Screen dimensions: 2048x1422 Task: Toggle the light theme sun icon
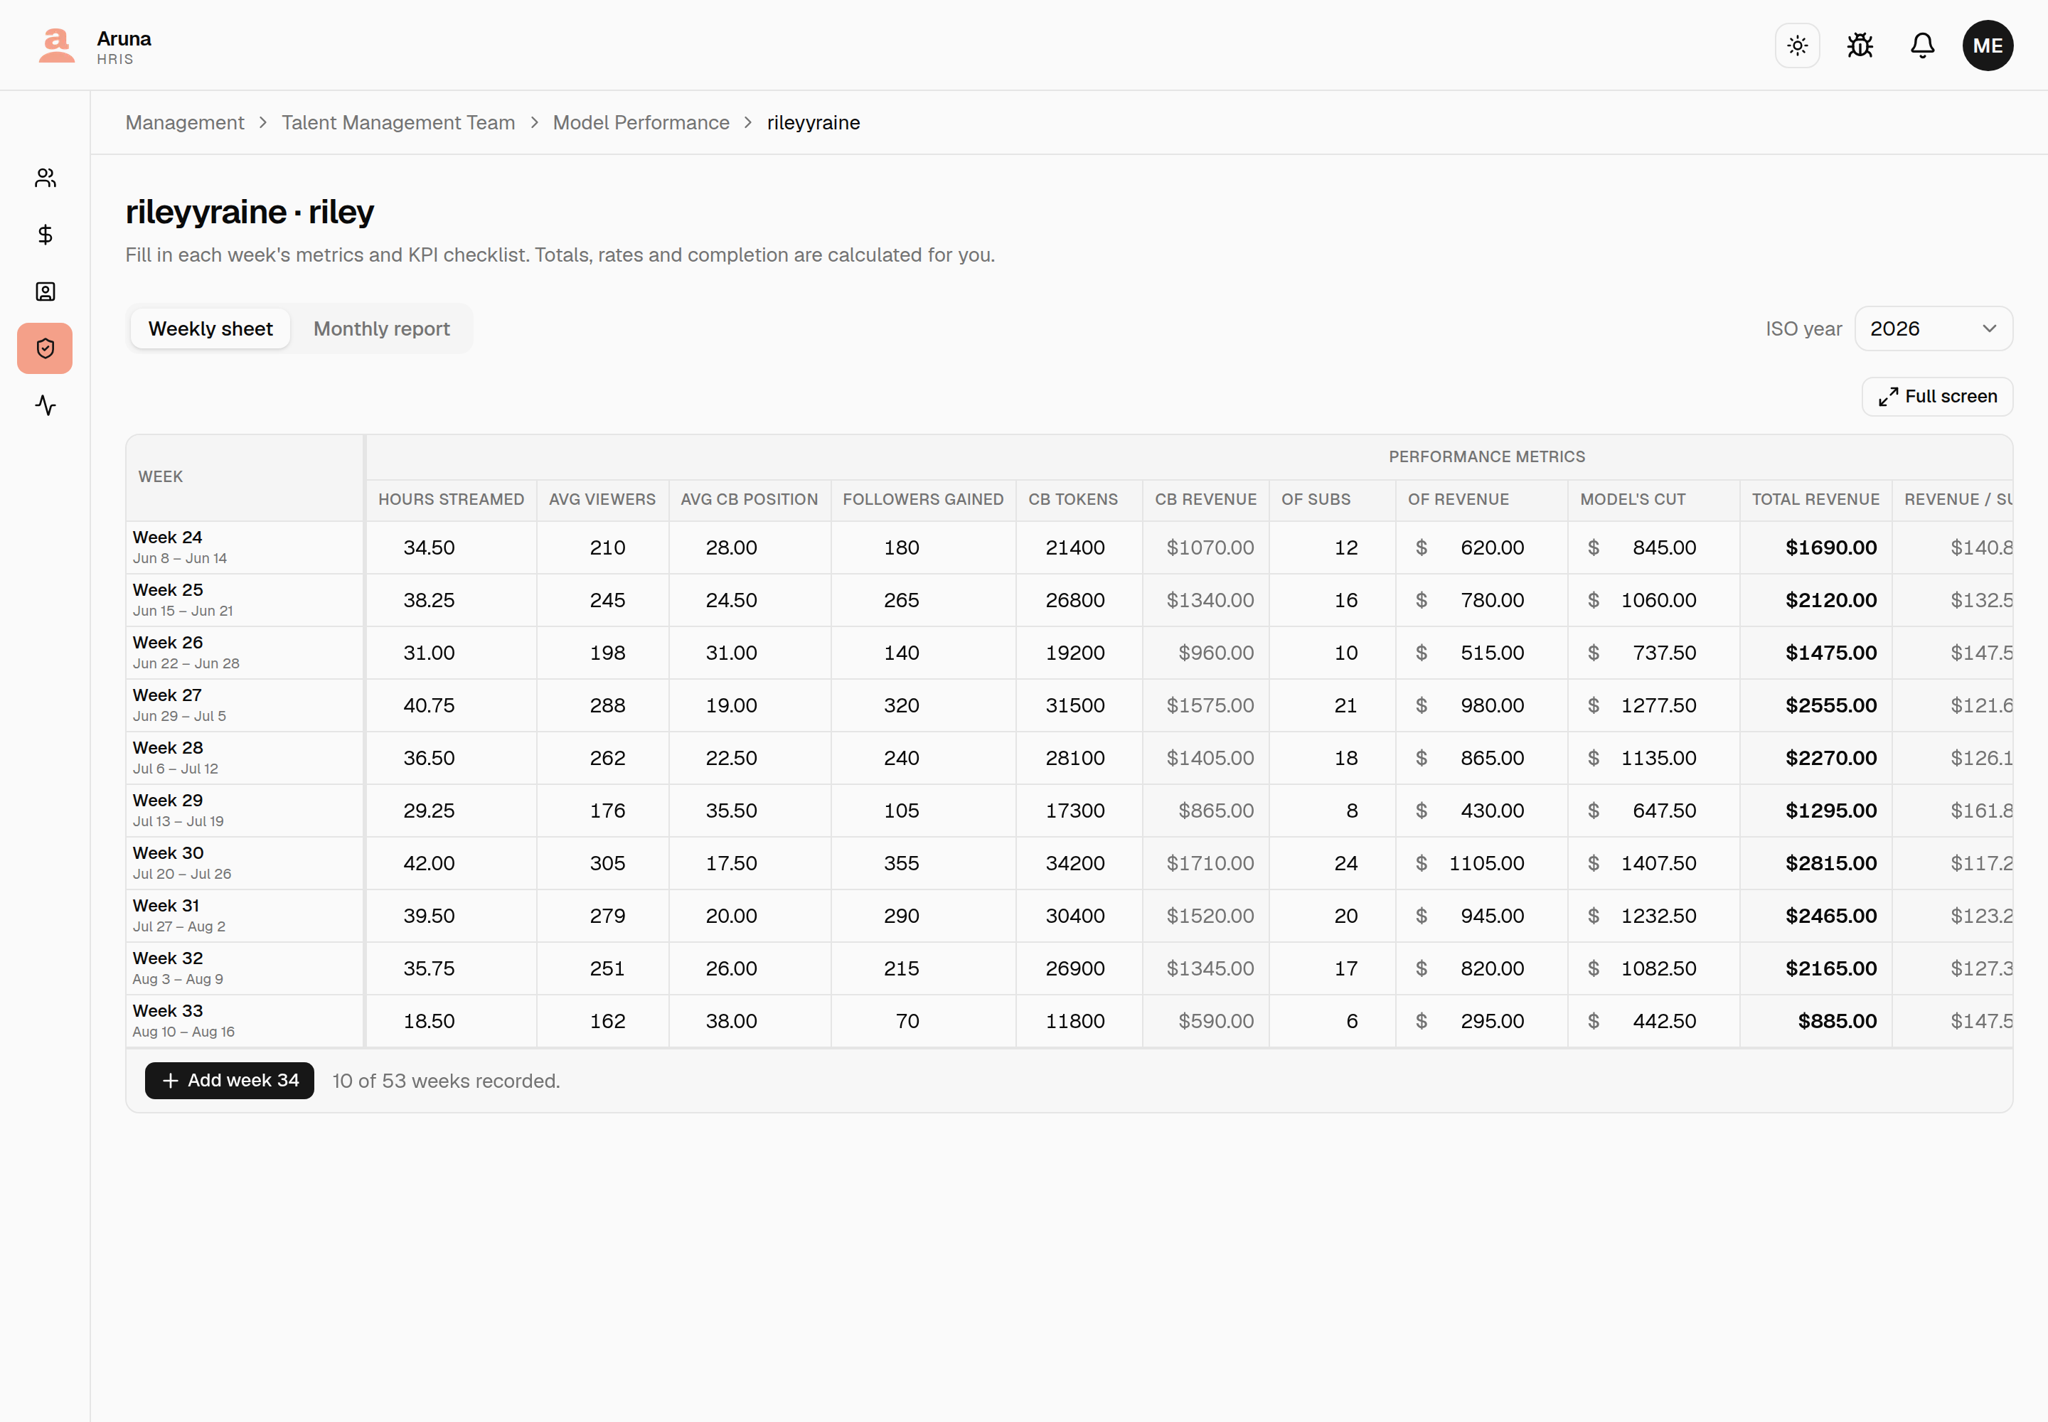(x=1797, y=46)
